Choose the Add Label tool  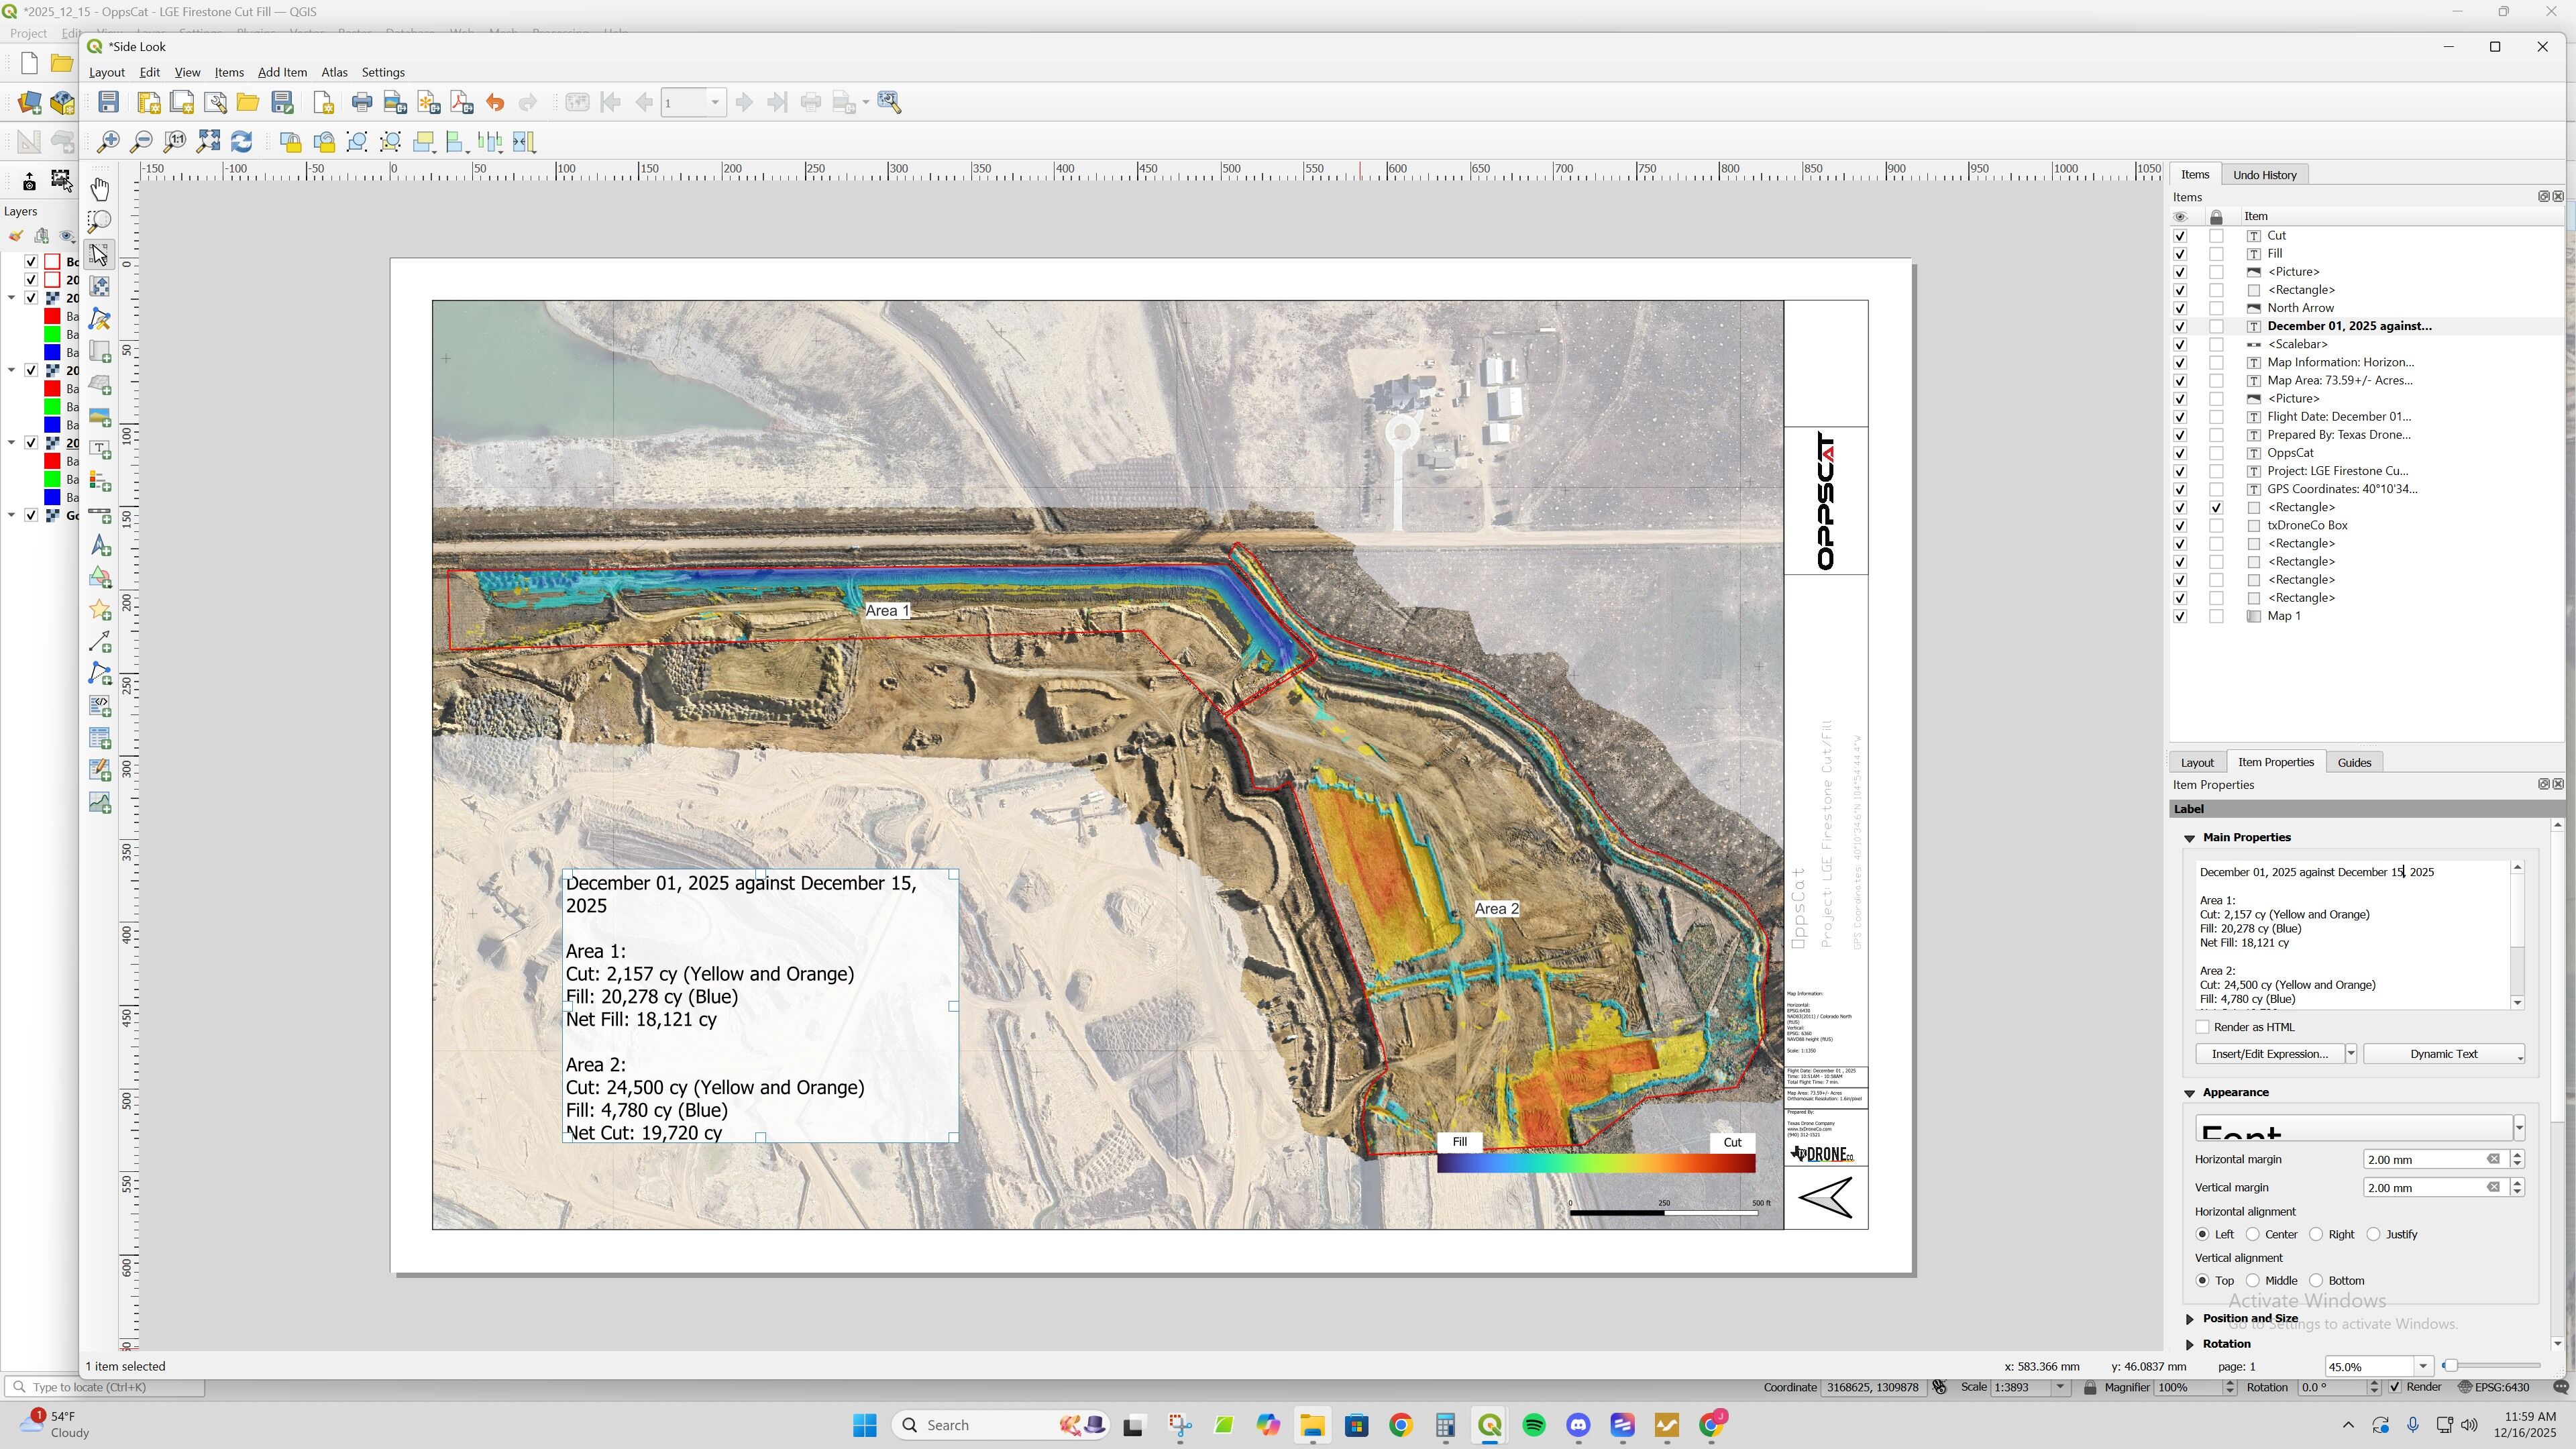point(100,449)
